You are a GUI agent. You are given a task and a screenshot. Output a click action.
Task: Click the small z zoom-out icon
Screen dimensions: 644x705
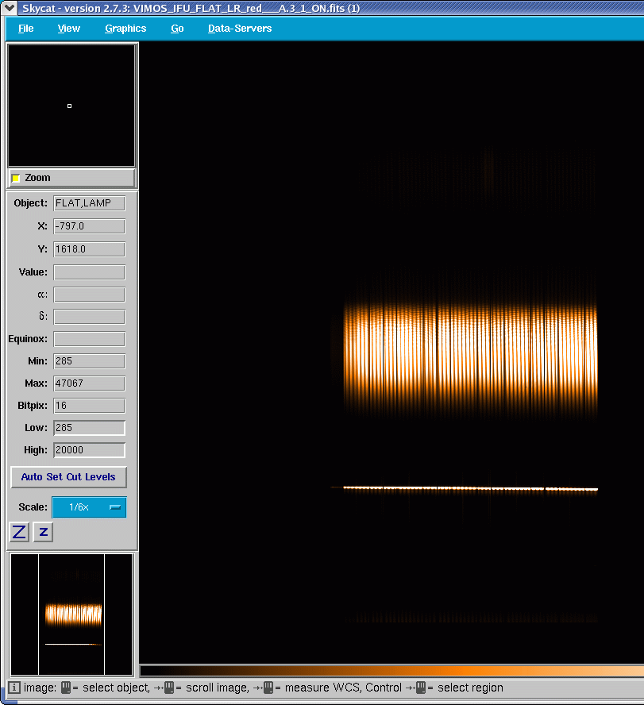[x=43, y=533]
